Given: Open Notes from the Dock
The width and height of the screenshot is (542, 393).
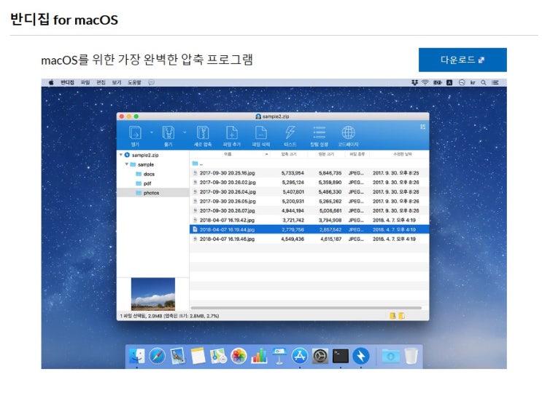Looking at the screenshot, I should [198, 356].
